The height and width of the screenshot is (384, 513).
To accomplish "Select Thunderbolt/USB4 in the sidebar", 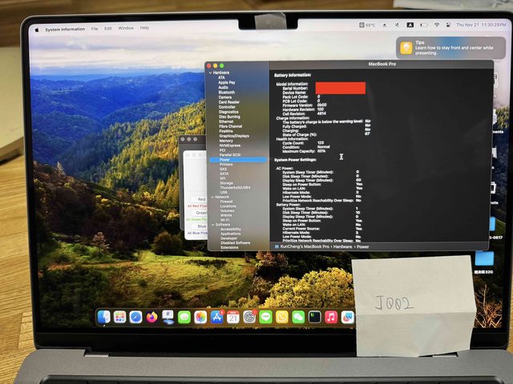I will pos(235,187).
